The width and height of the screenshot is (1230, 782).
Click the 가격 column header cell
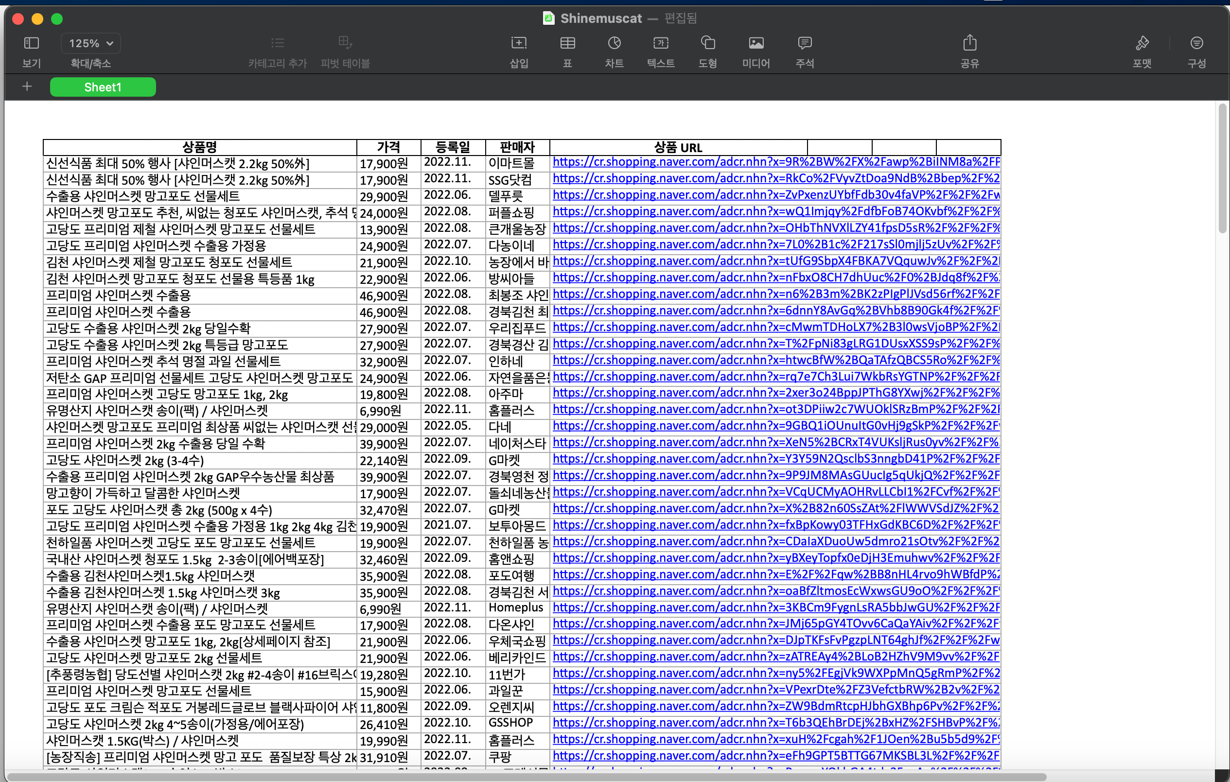(x=388, y=148)
